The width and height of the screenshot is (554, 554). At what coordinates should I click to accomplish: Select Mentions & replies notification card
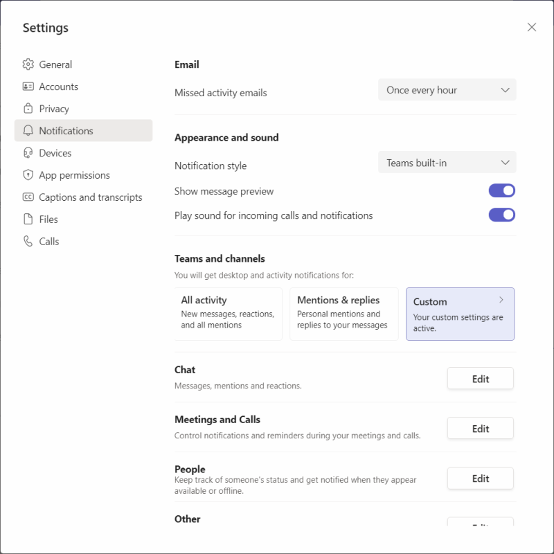tap(343, 312)
